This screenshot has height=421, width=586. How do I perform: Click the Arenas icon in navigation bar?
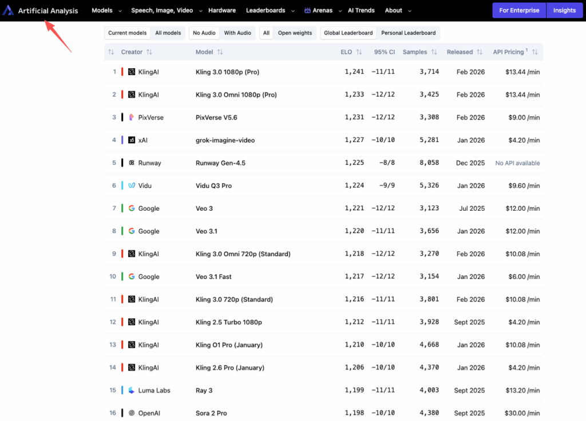307,10
